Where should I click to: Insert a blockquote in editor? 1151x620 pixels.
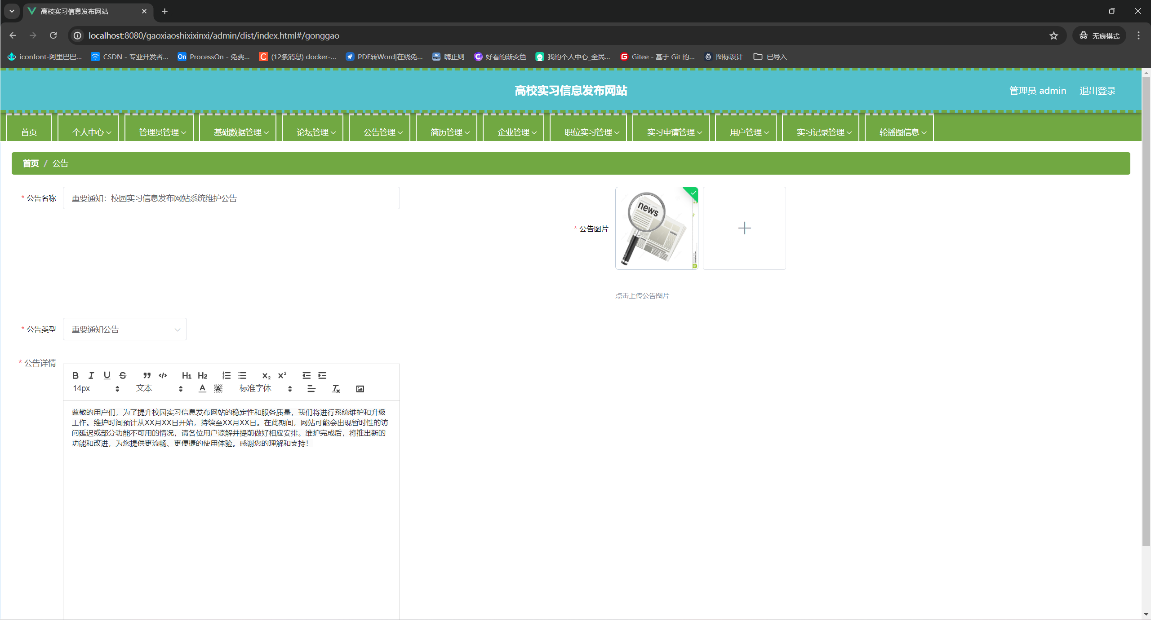tap(147, 375)
